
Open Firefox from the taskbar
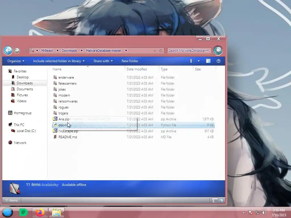pos(40,212)
